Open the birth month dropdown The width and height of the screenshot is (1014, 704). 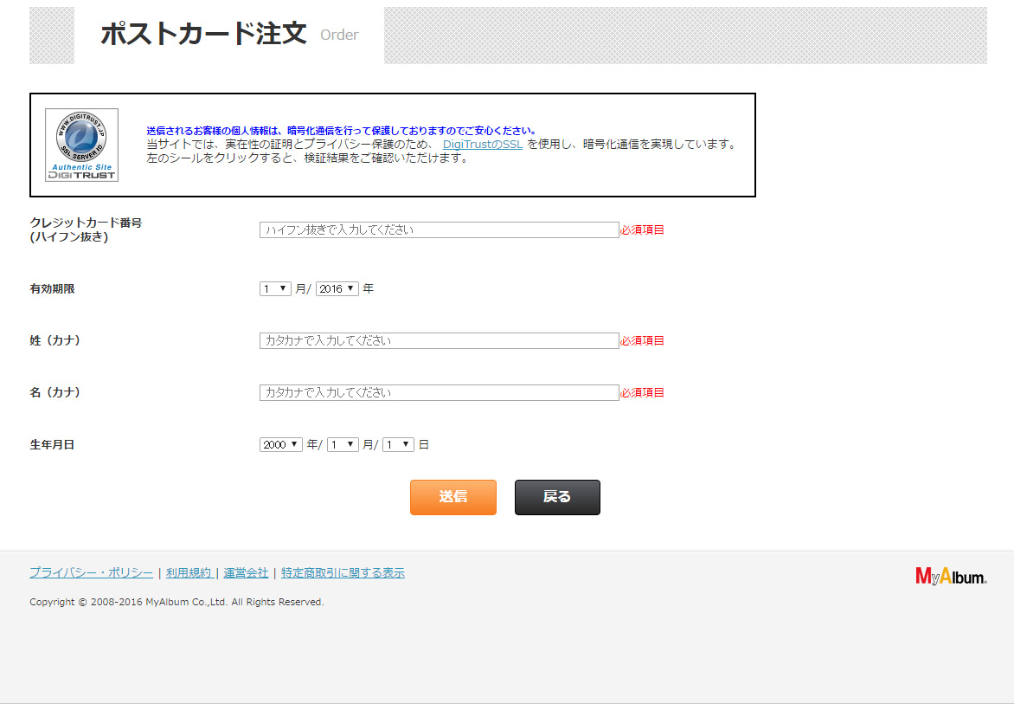click(342, 444)
